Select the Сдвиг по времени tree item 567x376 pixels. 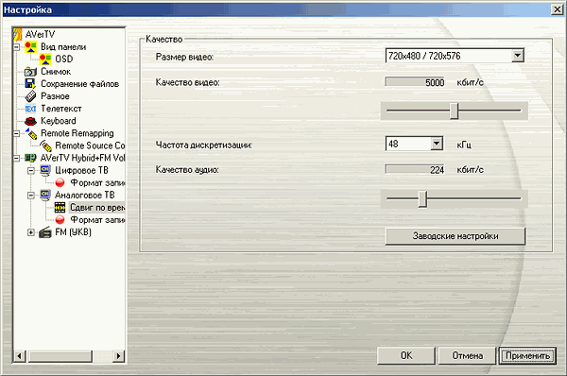[97, 208]
